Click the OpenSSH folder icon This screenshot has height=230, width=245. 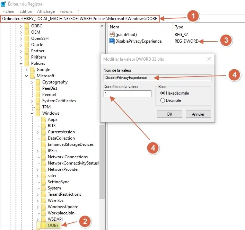(x=27, y=38)
